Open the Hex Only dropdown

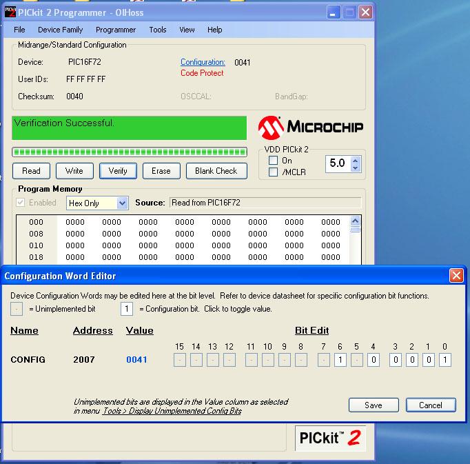click(x=122, y=203)
